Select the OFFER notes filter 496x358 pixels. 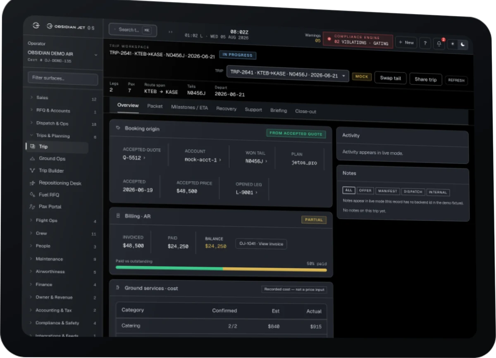365,191
